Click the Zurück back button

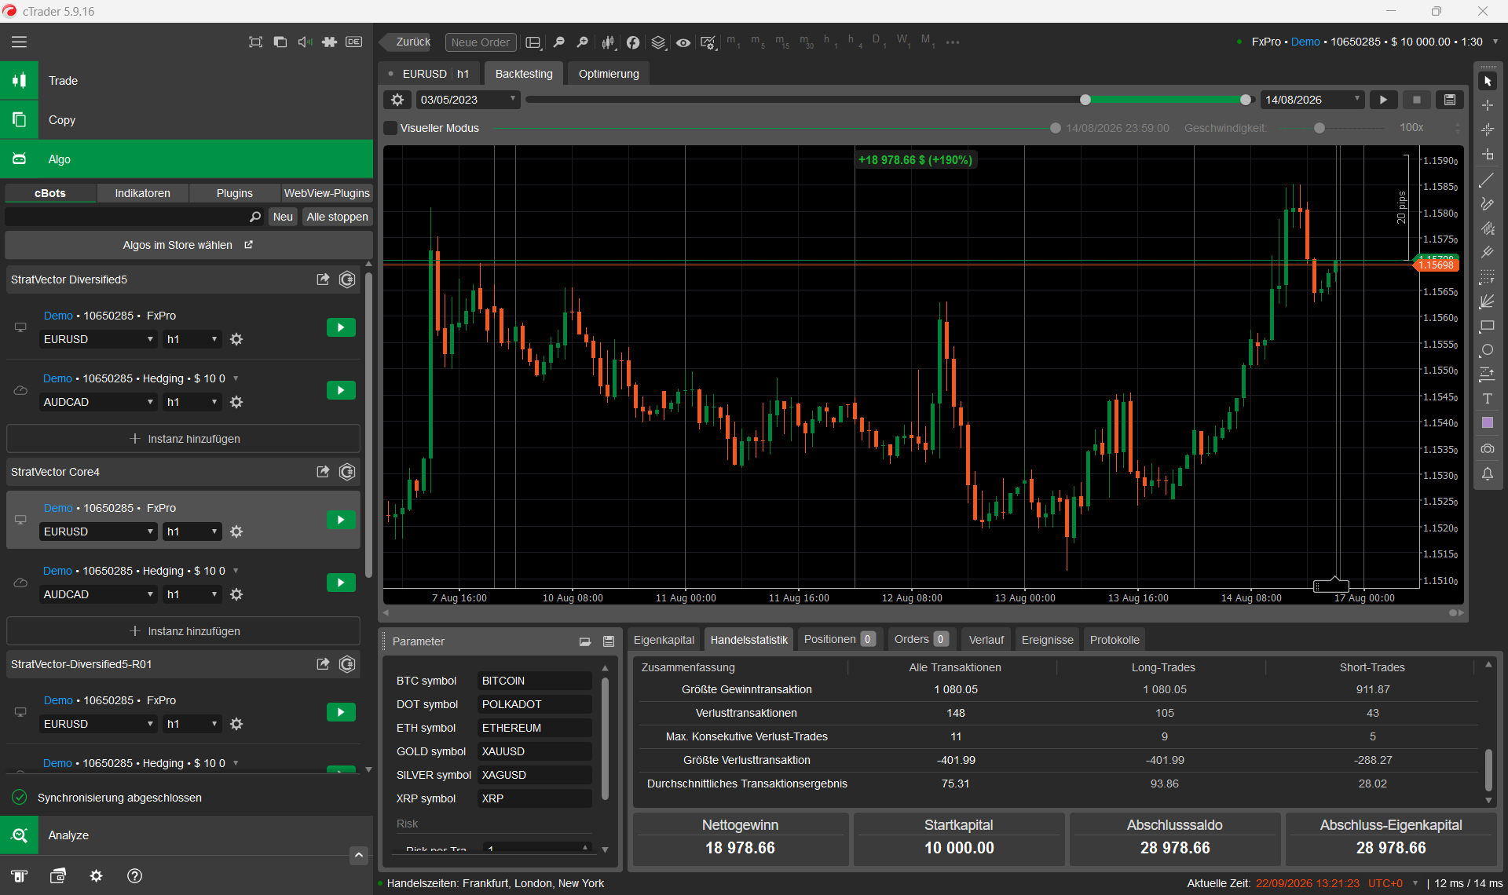(x=407, y=42)
